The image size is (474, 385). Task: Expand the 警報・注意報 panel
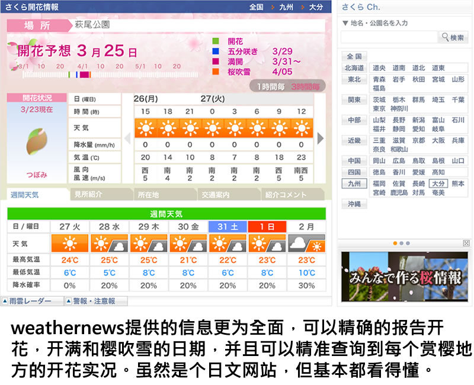[x=95, y=301]
